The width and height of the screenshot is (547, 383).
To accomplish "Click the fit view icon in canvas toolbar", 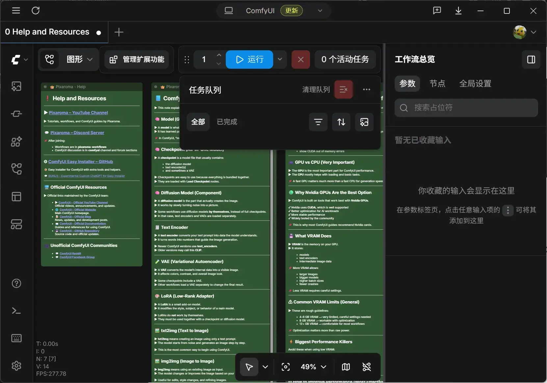I will tap(286, 367).
